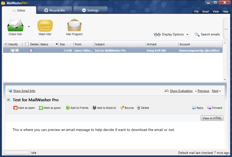This screenshot has height=157, width=232.
Task: Open the Show Email Info link
Action: click(24, 91)
